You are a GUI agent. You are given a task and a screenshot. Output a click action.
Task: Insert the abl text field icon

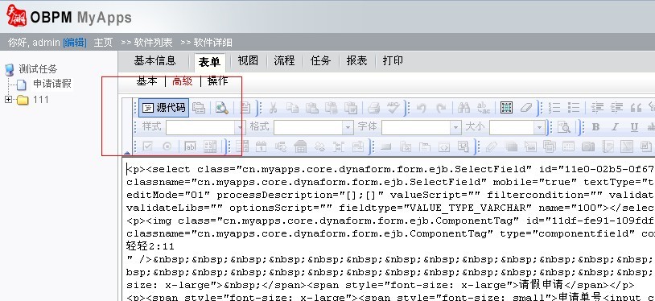(190, 146)
